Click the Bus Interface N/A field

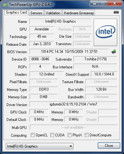(95, 66)
